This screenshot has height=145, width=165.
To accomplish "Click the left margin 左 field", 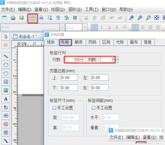I will coord(100,78).
